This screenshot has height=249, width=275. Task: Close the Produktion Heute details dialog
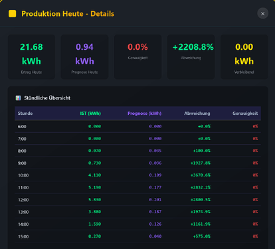pyautogui.click(x=263, y=13)
